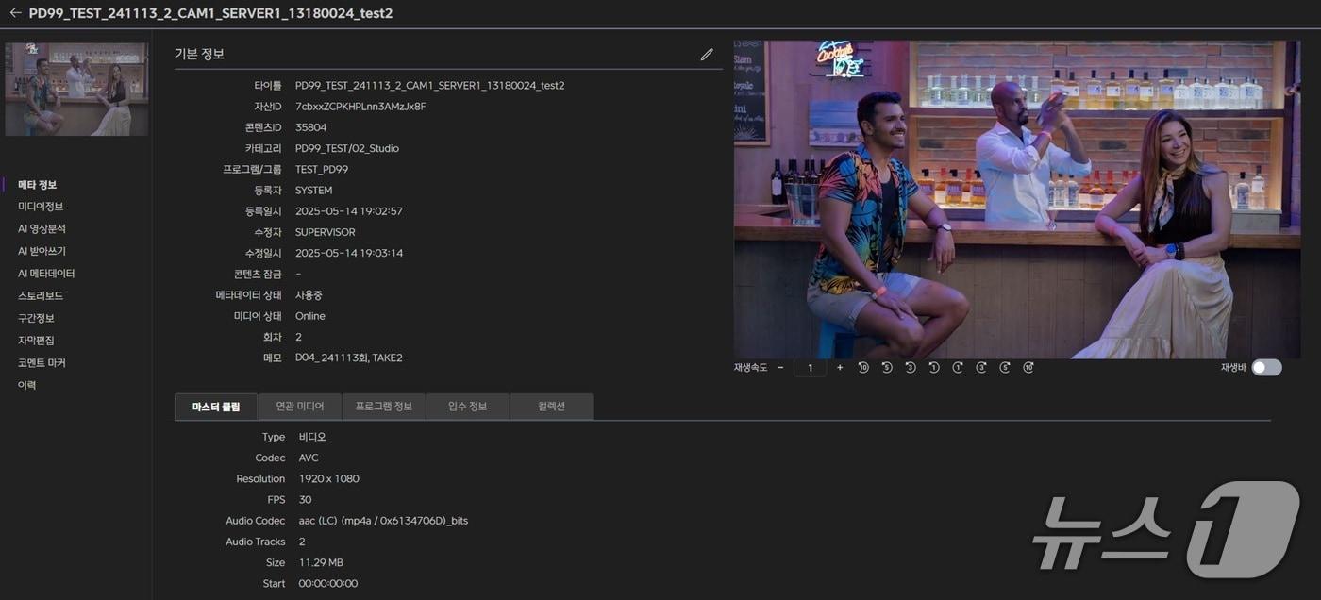Open the 프로그램 정보 tab

point(384,407)
